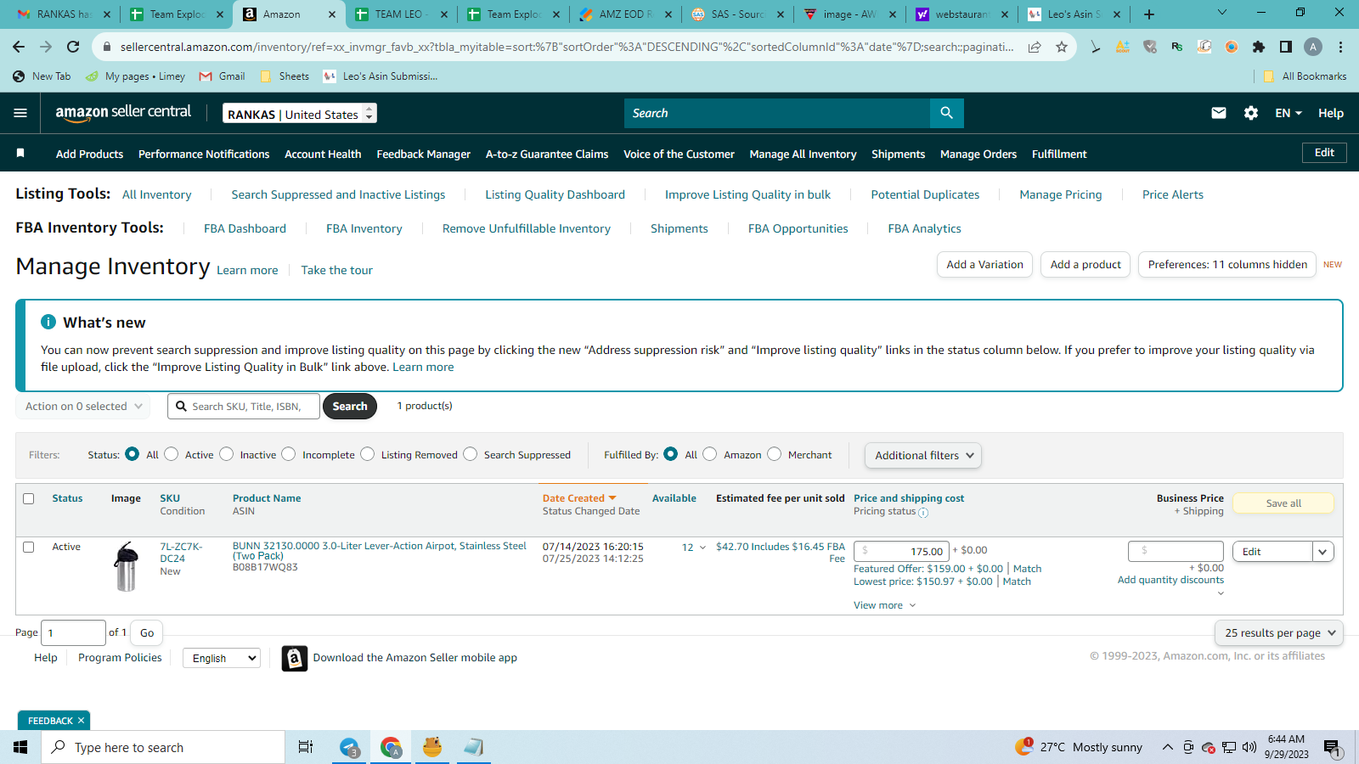
Task: Click the Save all button
Action: click(x=1283, y=503)
